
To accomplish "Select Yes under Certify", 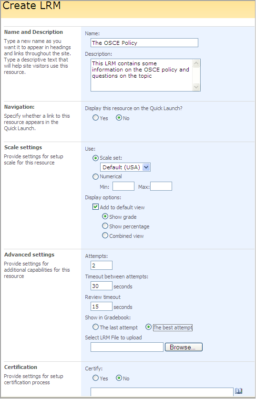I will pyautogui.click(x=95, y=378).
